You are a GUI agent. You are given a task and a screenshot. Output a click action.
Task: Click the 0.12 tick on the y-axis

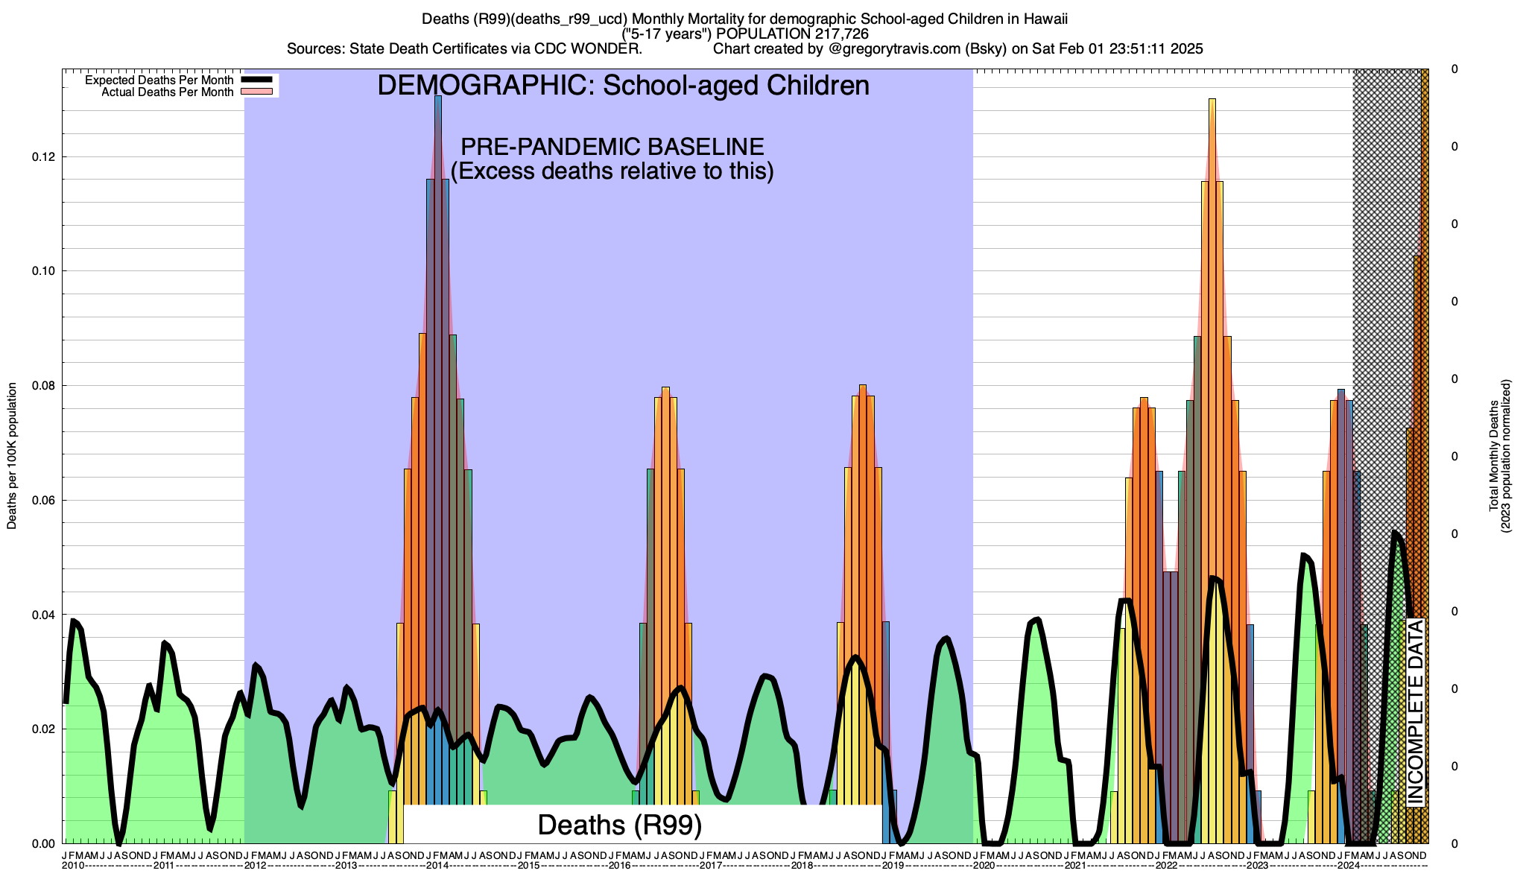pyautogui.click(x=43, y=157)
